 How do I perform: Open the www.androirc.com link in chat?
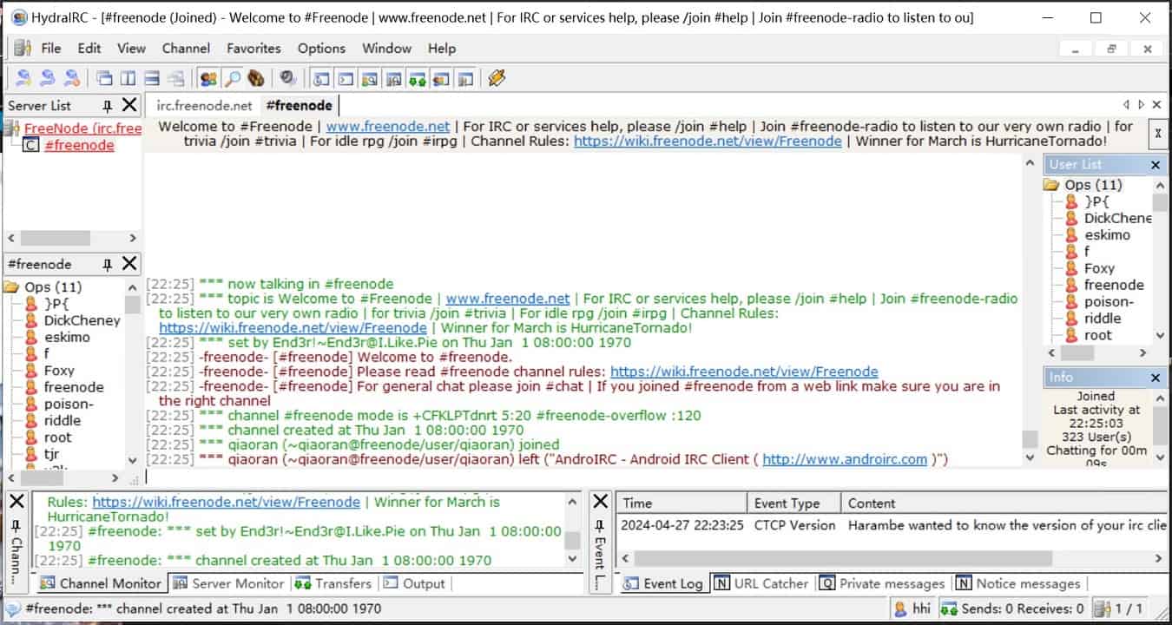(x=844, y=459)
